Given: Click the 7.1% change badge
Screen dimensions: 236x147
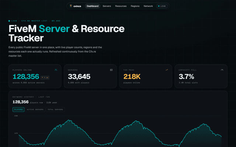Looking at the screenshot, I should click(x=45, y=78).
